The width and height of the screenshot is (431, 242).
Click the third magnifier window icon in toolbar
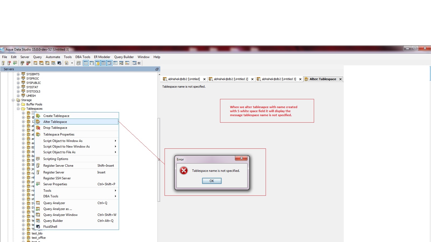pos(47,63)
